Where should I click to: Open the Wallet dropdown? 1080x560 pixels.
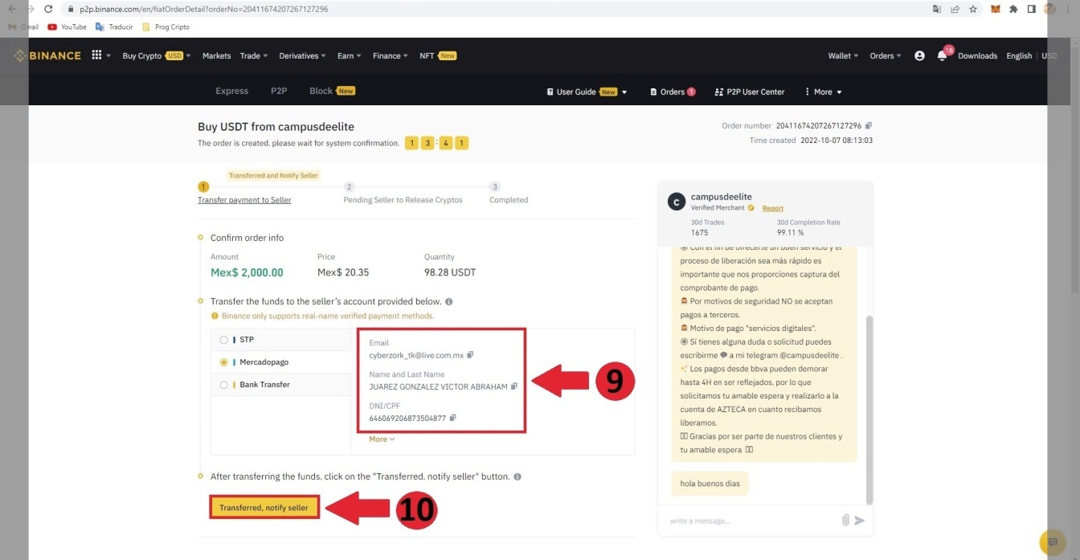click(843, 56)
